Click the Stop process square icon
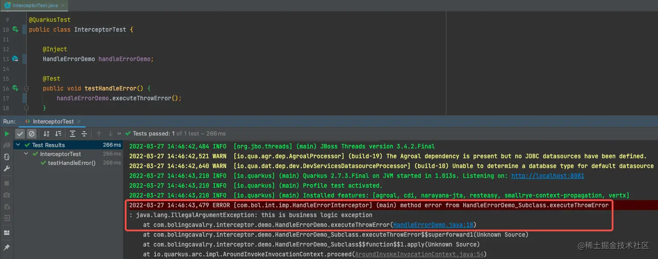 click(x=7, y=183)
